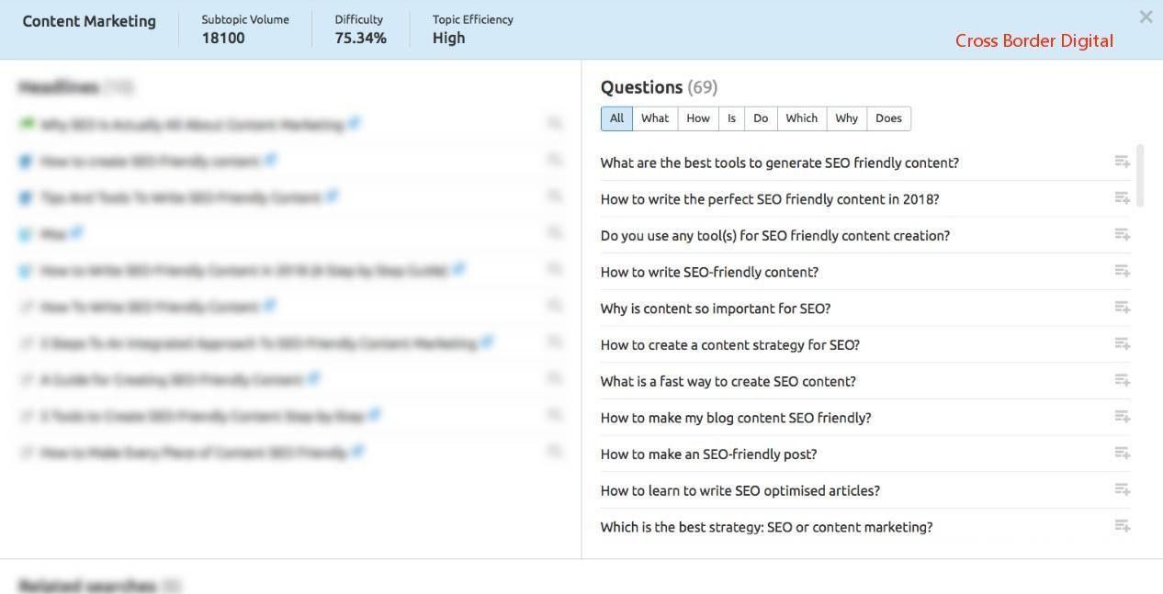
Task: Add 'How to make an SEO-friendly post' icon
Action: (1122, 454)
